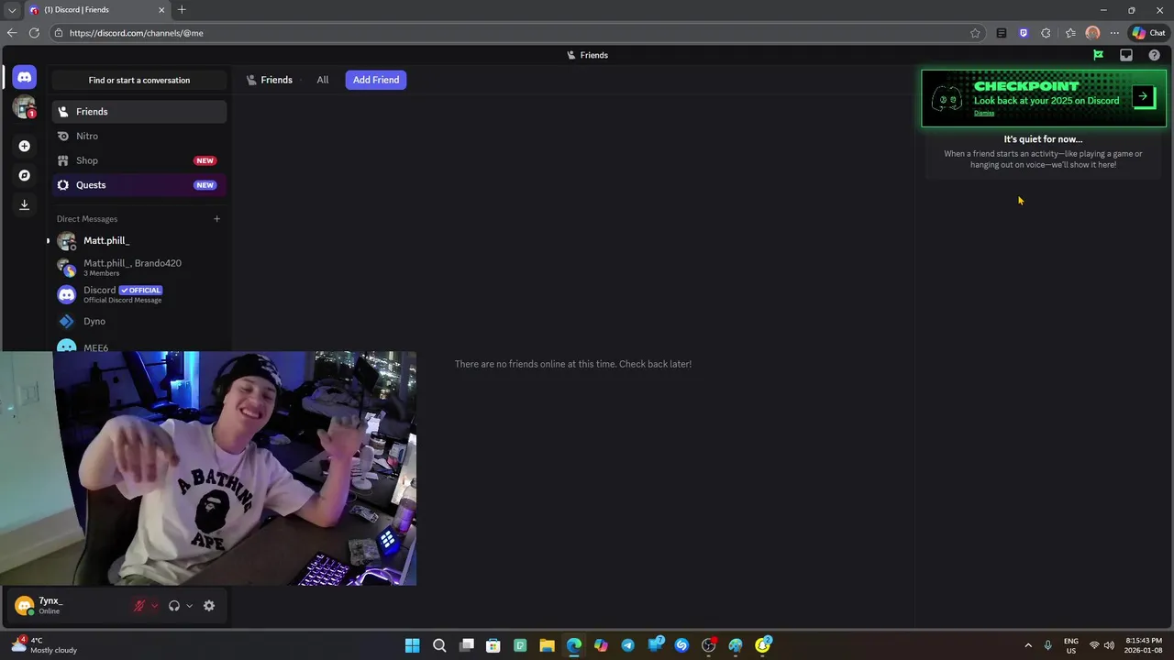Image resolution: width=1174 pixels, height=660 pixels.
Task: Open Shazam icon on the taskbar
Action: pos(681,645)
